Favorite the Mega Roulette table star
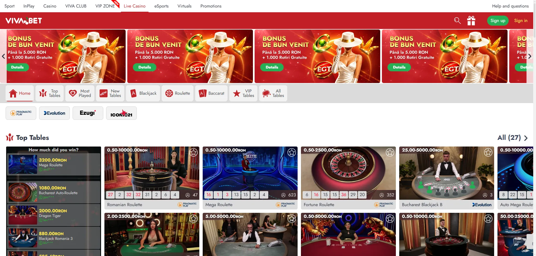 (292, 152)
